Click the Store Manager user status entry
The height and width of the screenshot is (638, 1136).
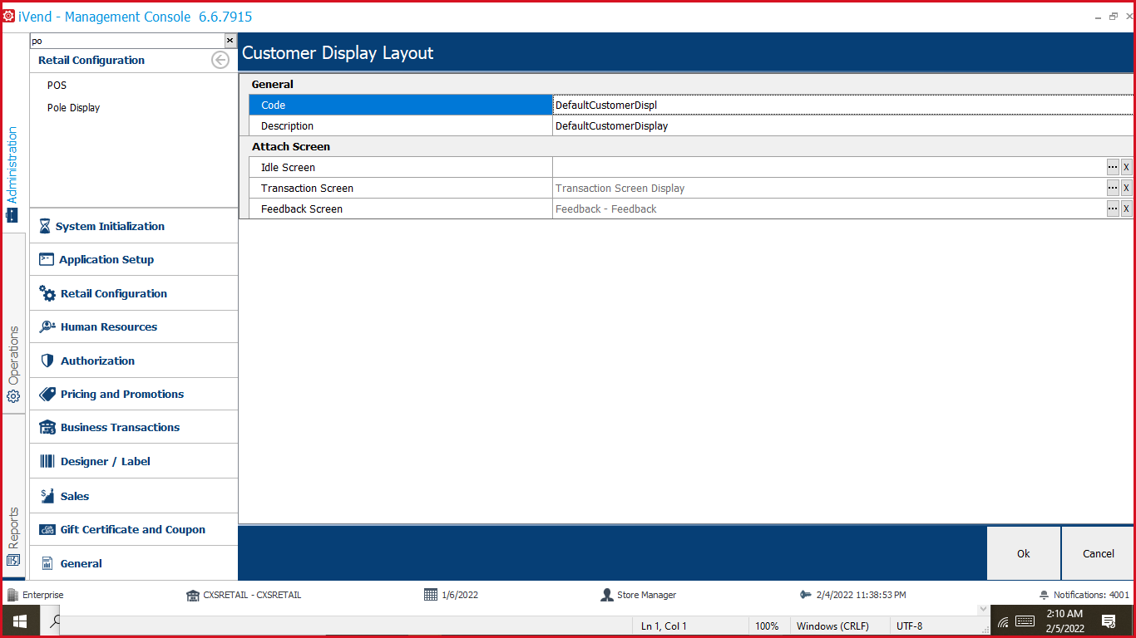pyautogui.click(x=639, y=595)
